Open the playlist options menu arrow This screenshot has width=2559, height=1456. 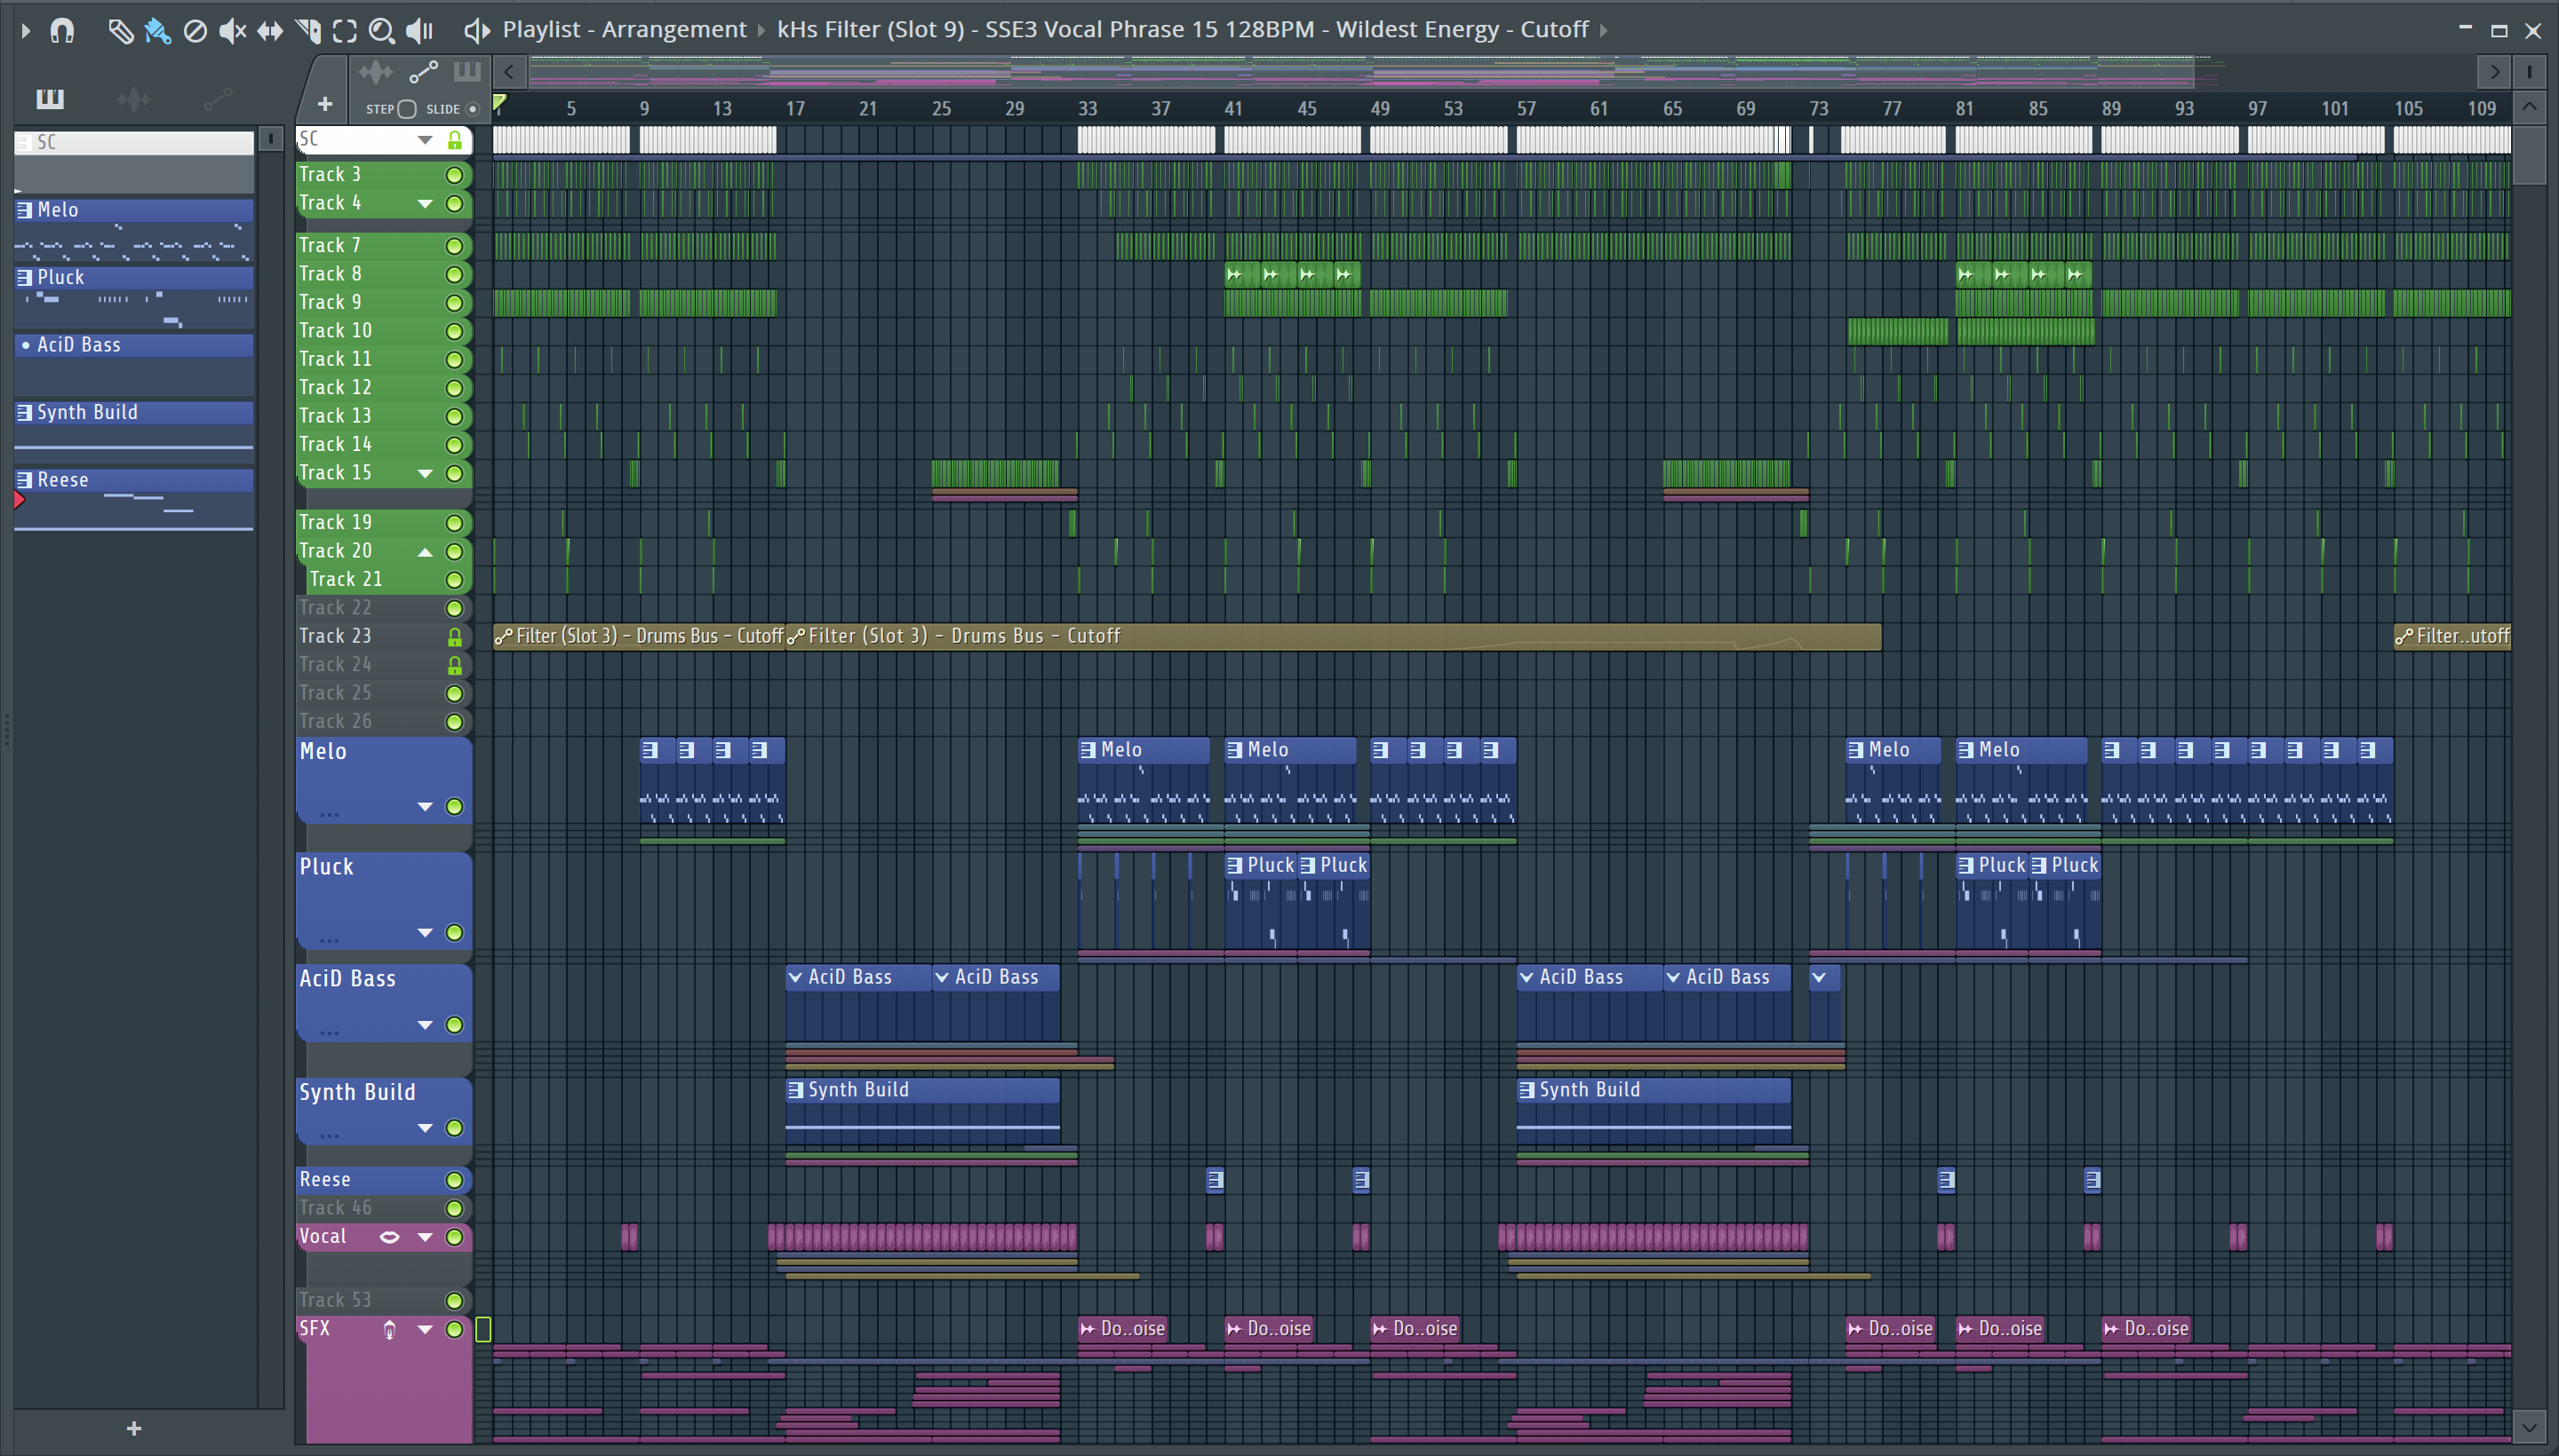coord(26,31)
